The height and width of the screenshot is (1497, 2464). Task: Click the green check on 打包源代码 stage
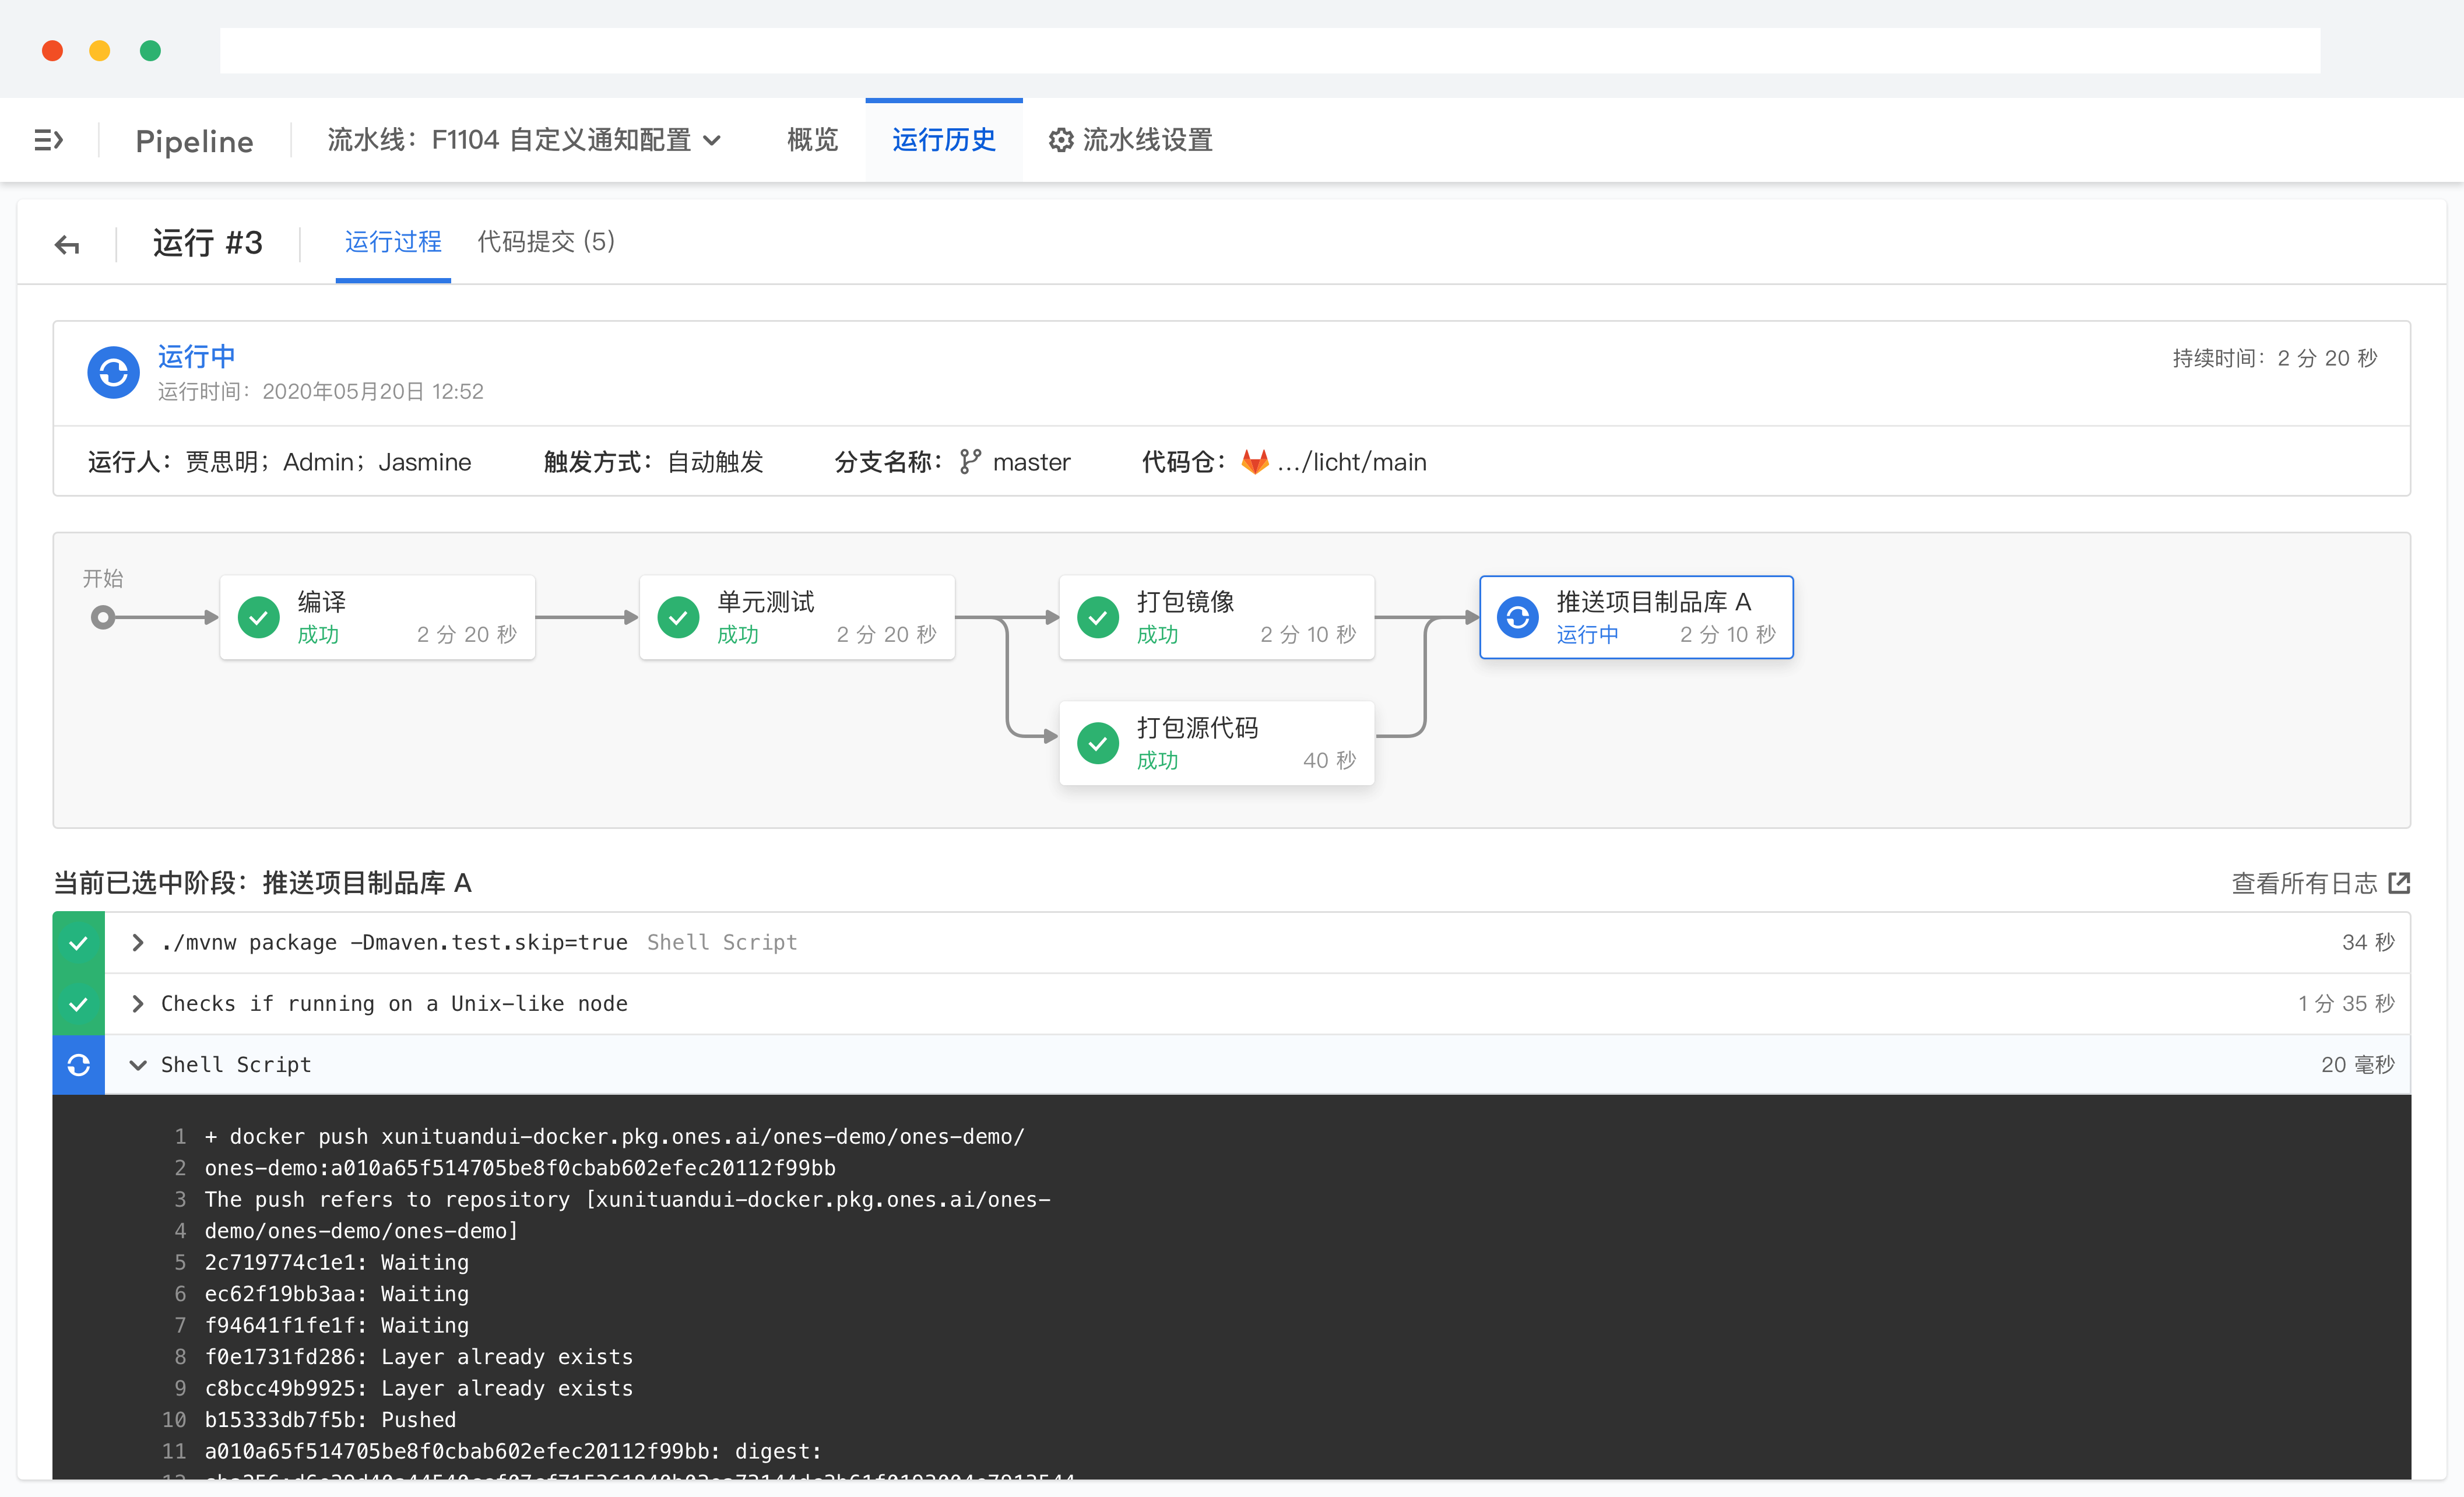click(1098, 743)
